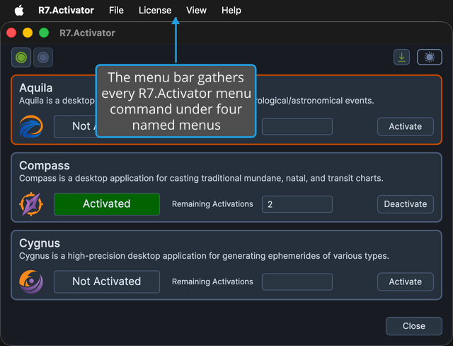The height and width of the screenshot is (346, 453).
Task: Click the green zoom window button
Action: tap(44, 33)
